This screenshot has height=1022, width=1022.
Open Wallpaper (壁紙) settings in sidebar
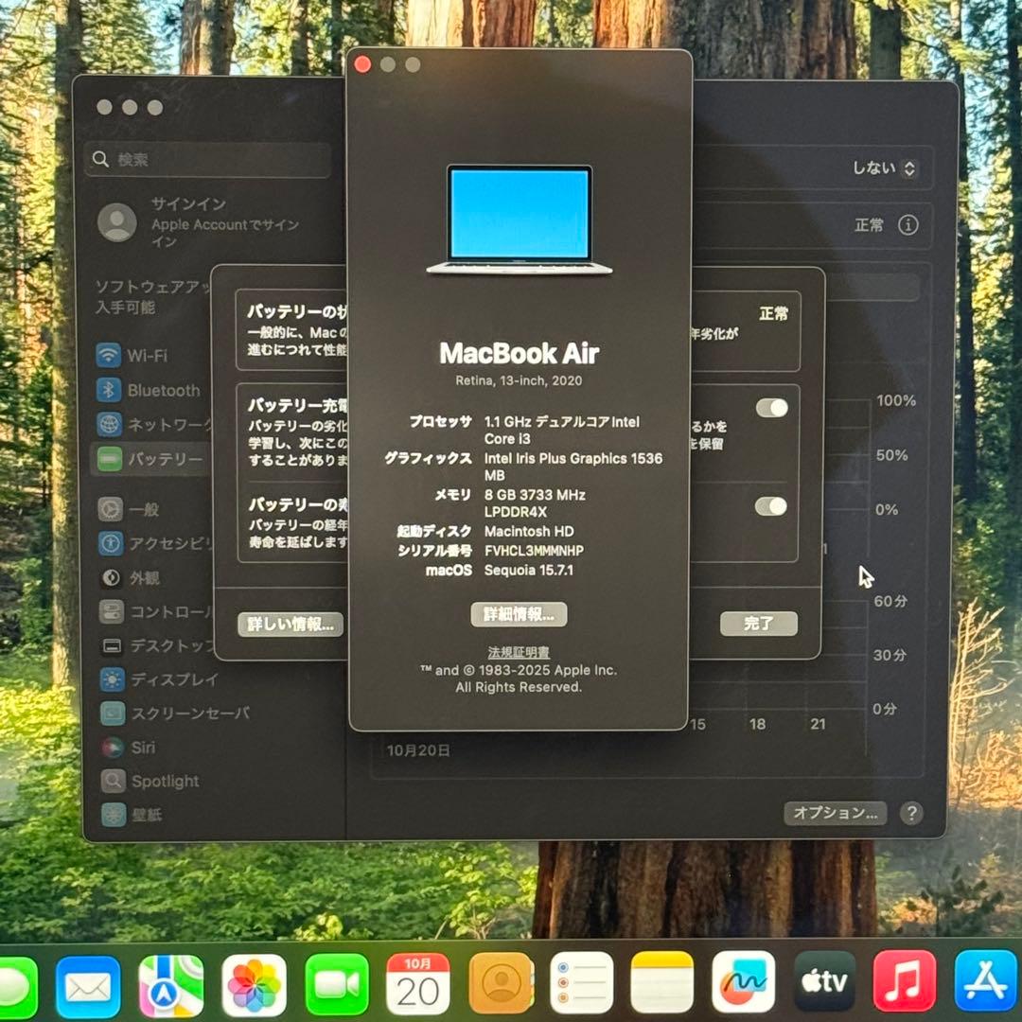click(133, 815)
